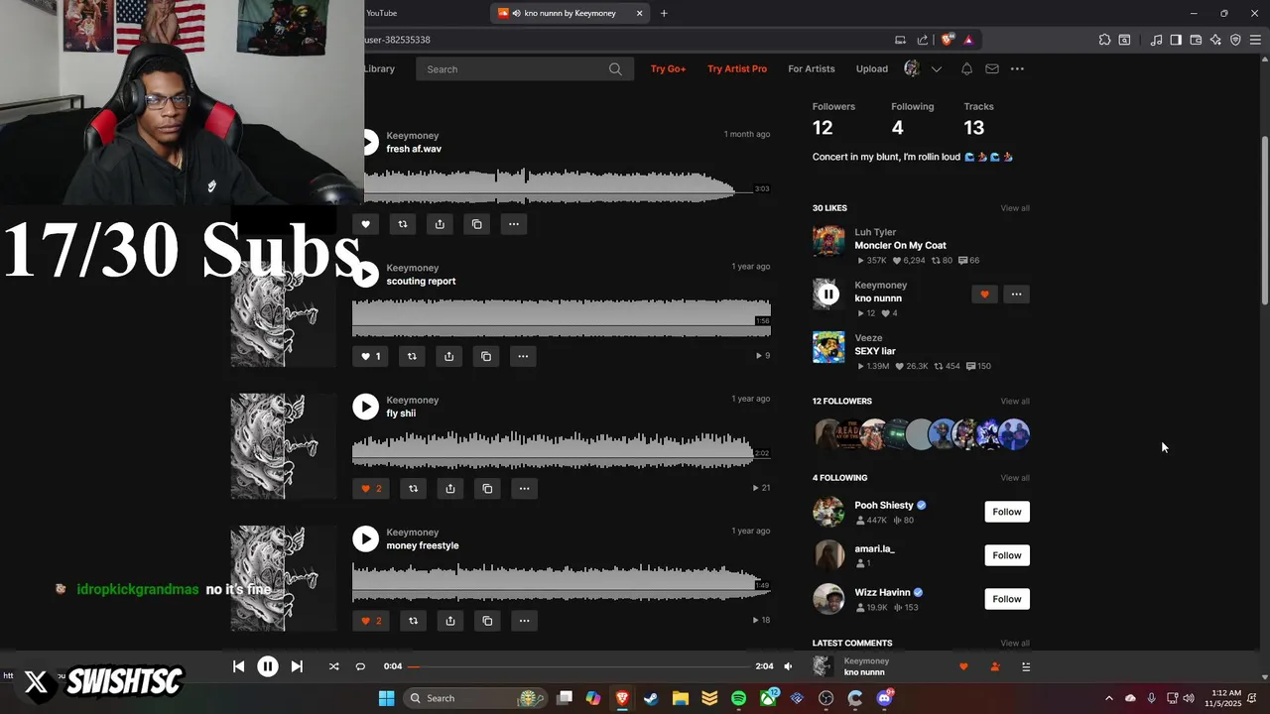The height and width of the screenshot is (714, 1270).
Task: Open more menu for kno nunnn
Action: coord(1016,295)
